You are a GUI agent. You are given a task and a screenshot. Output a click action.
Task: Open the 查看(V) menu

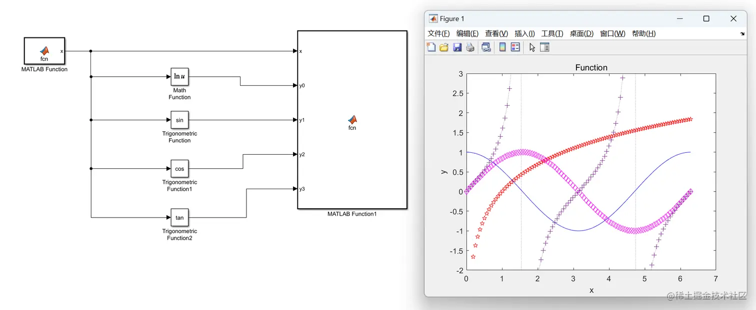(x=496, y=33)
